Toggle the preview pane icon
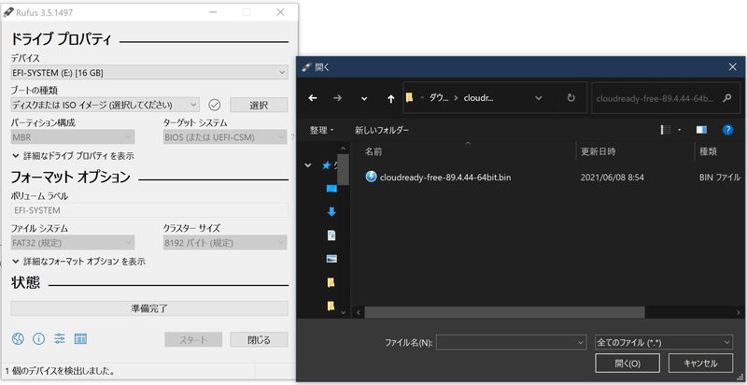The height and width of the screenshot is (385, 747). [x=701, y=130]
